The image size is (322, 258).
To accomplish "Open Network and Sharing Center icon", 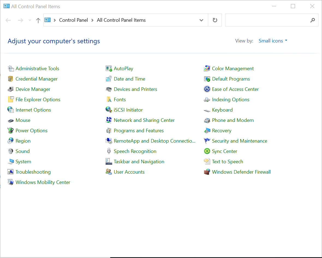I will [109, 120].
